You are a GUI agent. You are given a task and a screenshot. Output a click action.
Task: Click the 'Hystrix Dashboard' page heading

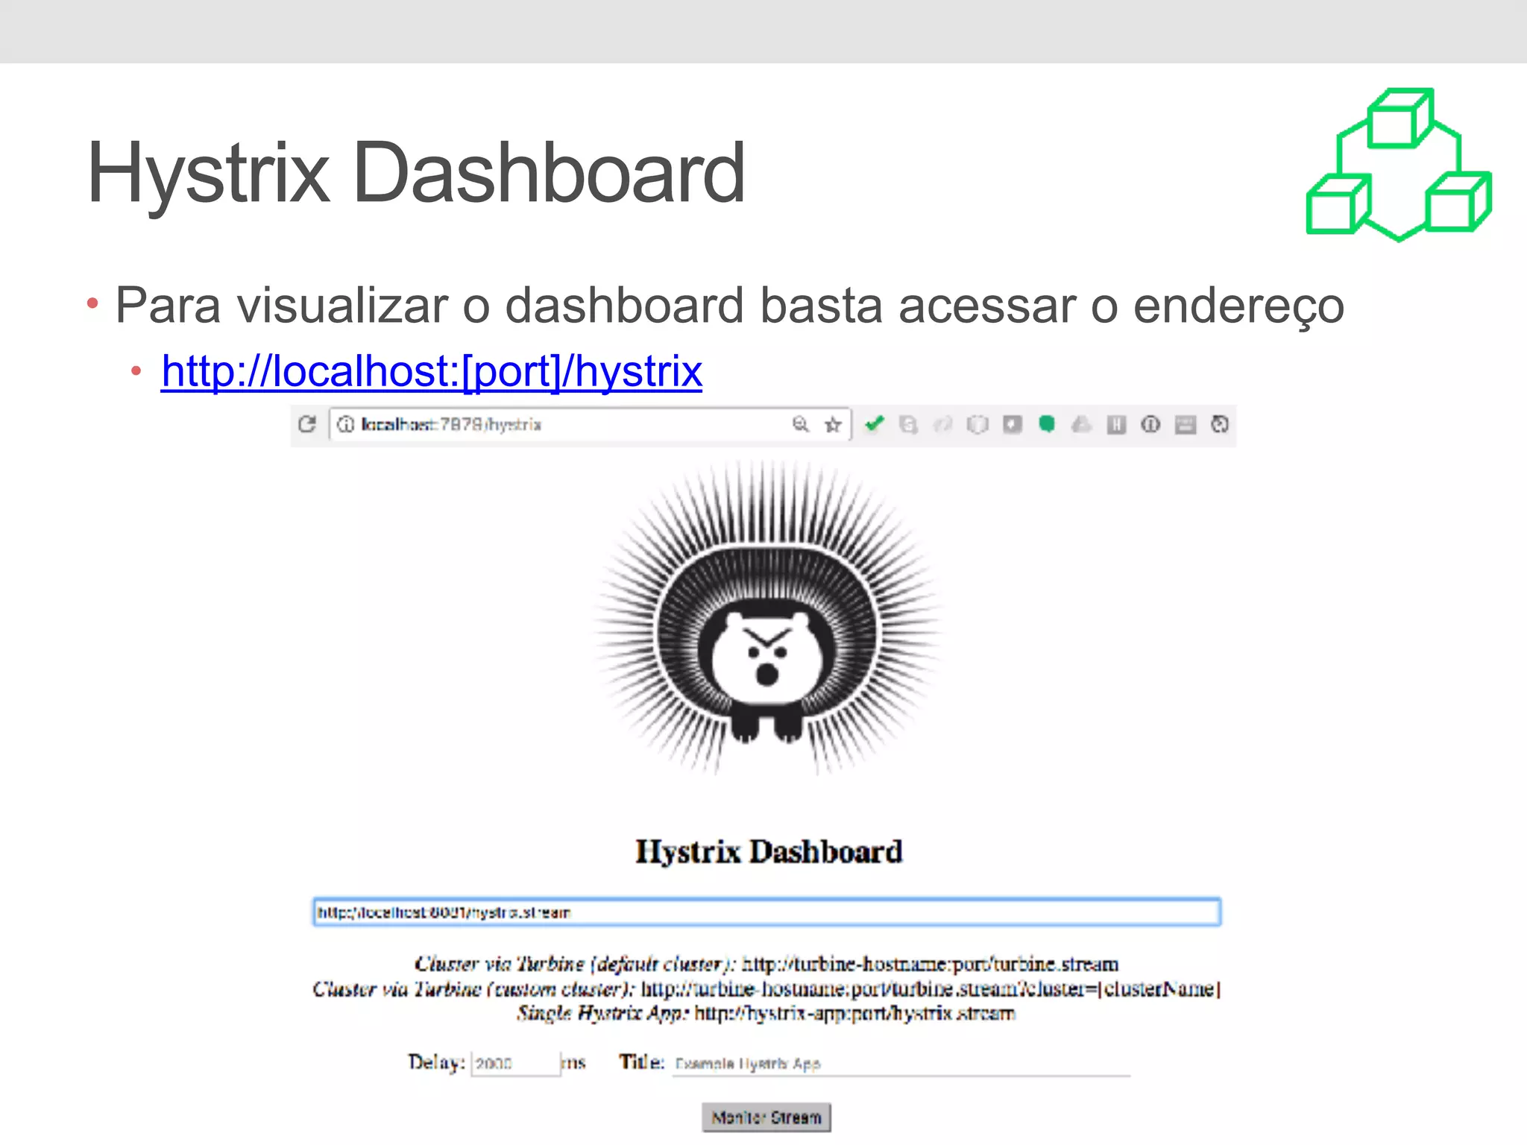[x=769, y=851]
